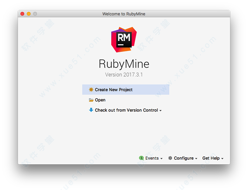Click the Open folder icon
Screen dimensions: 248x190
coord(91,100)
